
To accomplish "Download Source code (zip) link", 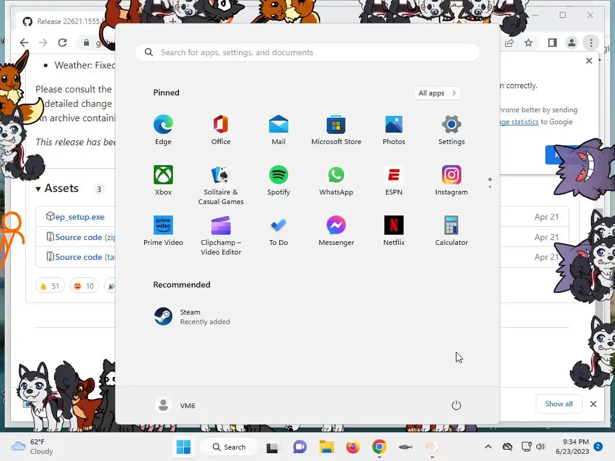I will [x=85, y=237].
